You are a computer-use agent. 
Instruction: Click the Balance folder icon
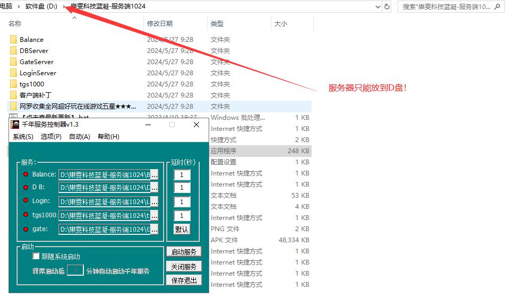click(x=13, y=40)
